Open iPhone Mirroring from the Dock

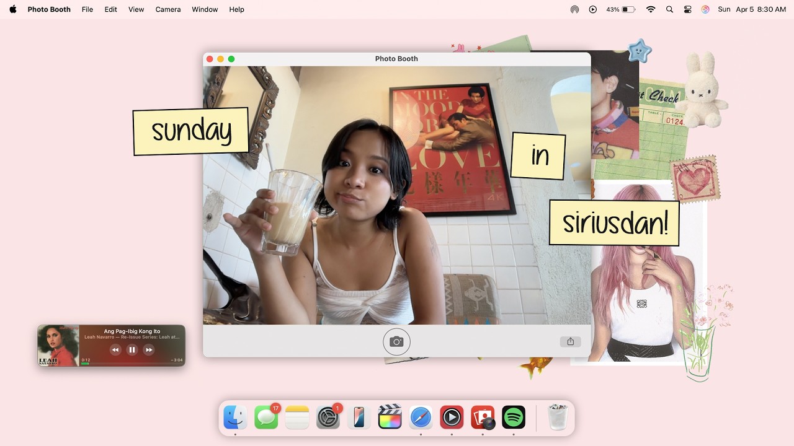359,417
